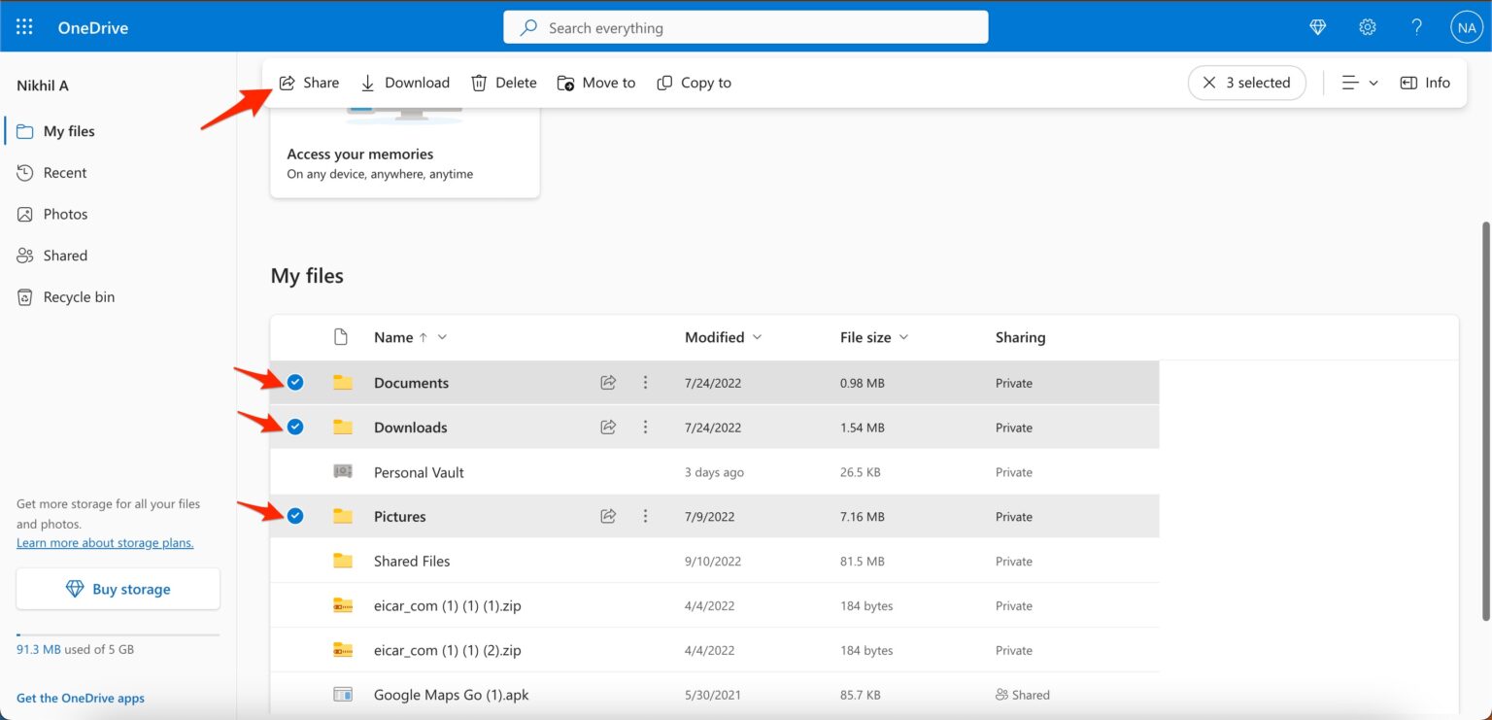Click 91.3 MB used of 5 GB text
The width and height of the screenshot is (1492, 720).
(75, 649)
